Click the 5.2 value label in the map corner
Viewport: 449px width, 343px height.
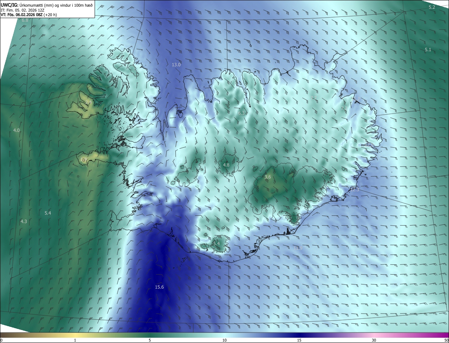pos(432,7)
